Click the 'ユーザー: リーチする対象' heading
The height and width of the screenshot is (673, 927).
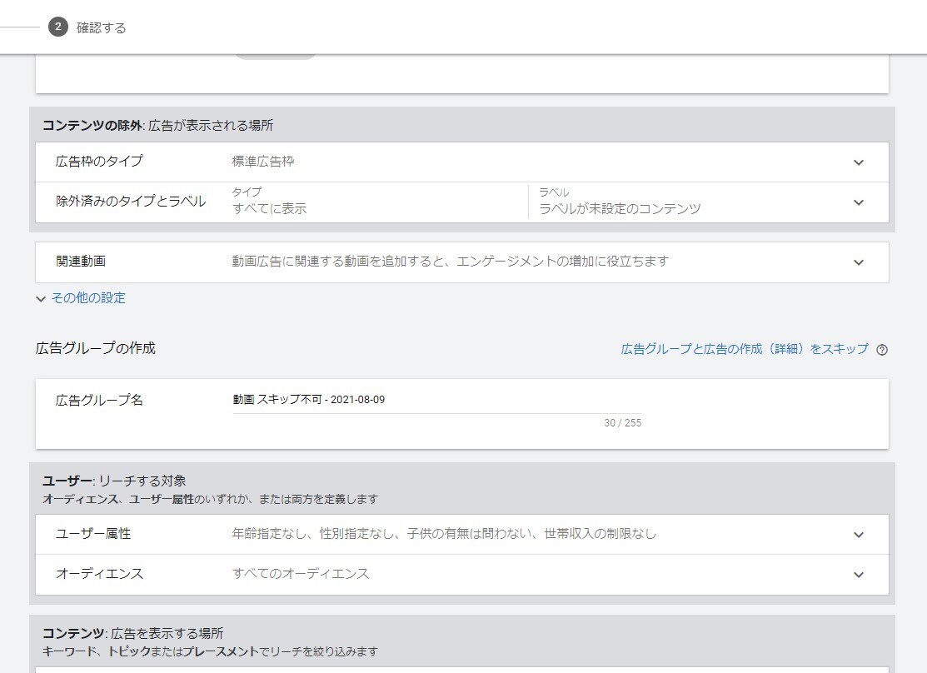[x=114, y=481]
